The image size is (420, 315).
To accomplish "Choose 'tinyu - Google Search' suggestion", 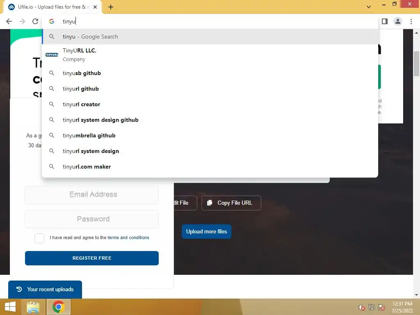I will (x=210, y=37).
